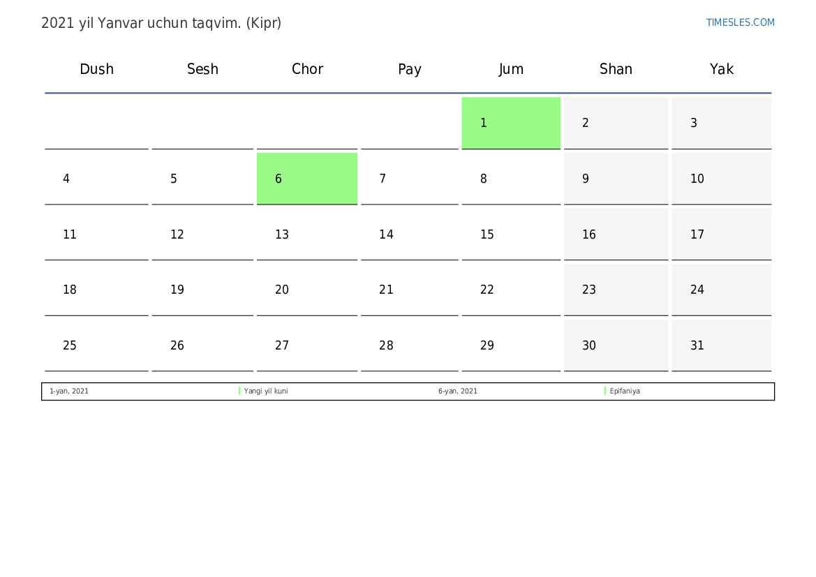Screen dimensions: 816x577
Task: Click the Shan weekday column header
Action: point(616,69)
